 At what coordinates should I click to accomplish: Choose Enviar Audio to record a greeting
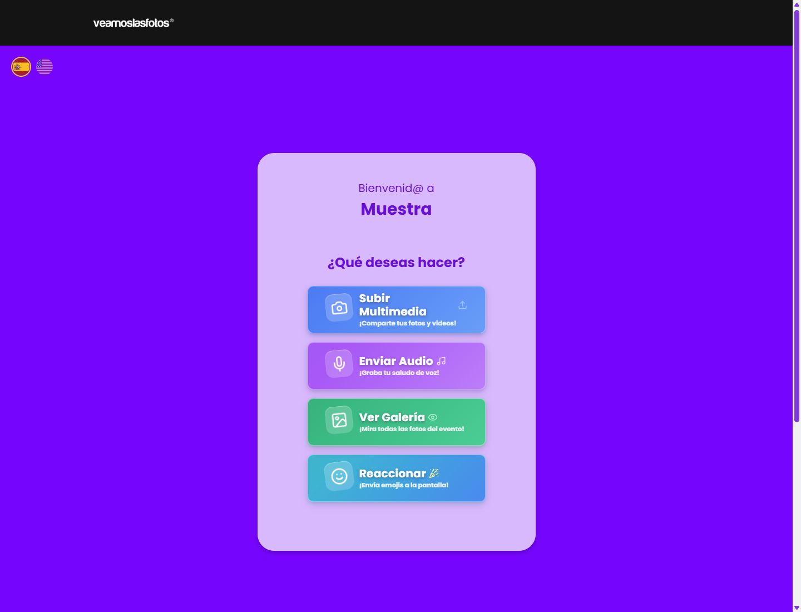(x=397, y=366)
